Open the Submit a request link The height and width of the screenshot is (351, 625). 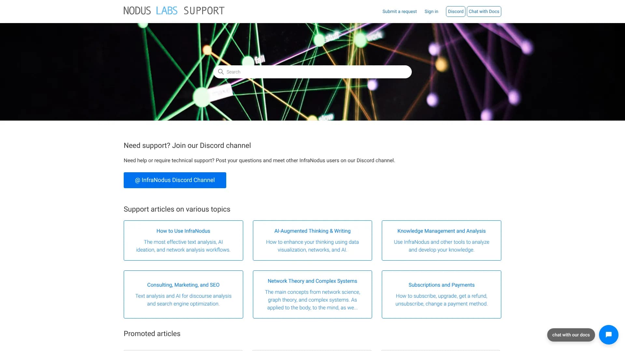[x=399, y=11]
